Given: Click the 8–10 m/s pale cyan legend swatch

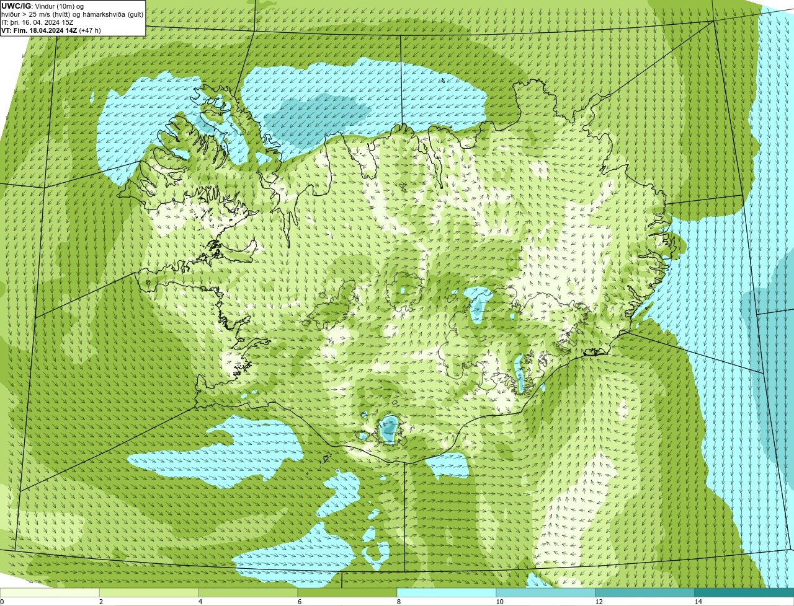Looking at the screenshot, I should [x=447, y=592].
